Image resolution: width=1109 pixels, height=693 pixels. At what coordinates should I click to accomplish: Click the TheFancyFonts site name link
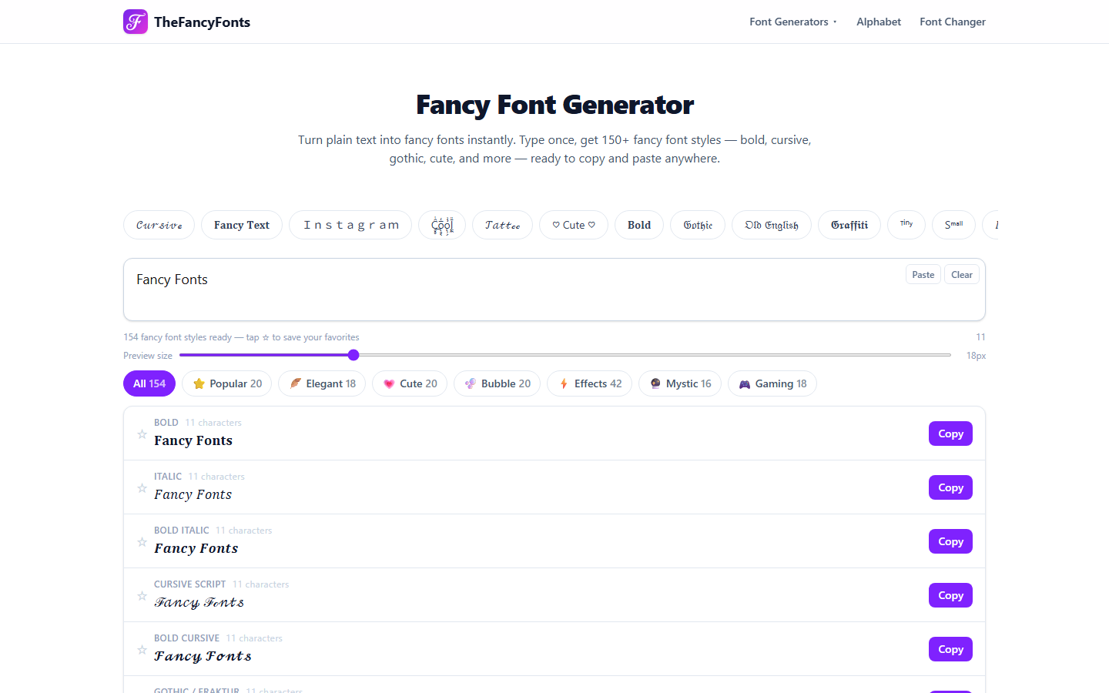click(x=202, y=22)
